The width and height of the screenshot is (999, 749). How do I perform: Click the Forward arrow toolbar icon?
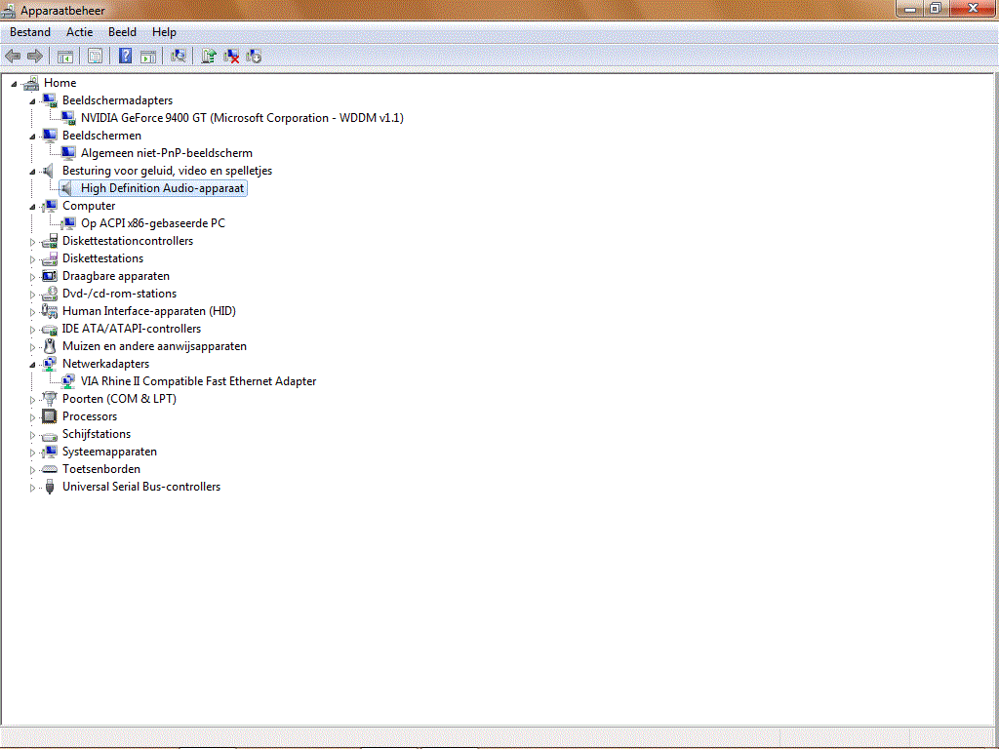pos(35,56)
